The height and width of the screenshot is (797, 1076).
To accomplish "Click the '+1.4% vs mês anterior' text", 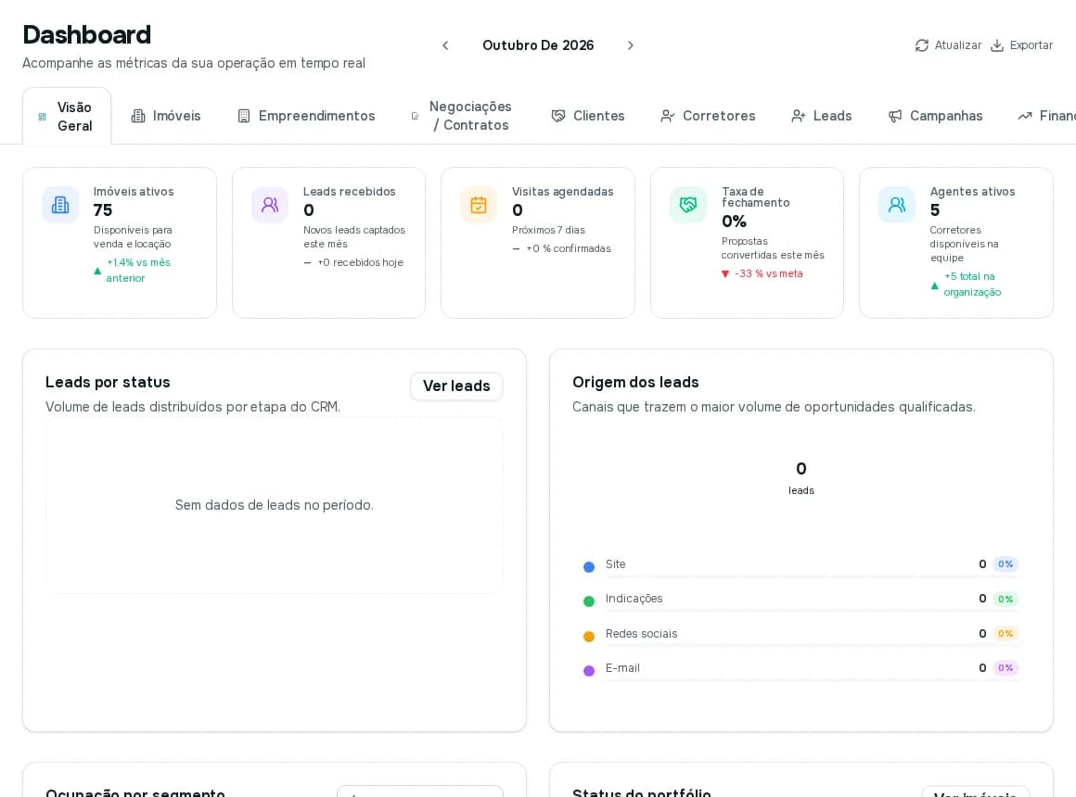I will [x=138, y=271].
